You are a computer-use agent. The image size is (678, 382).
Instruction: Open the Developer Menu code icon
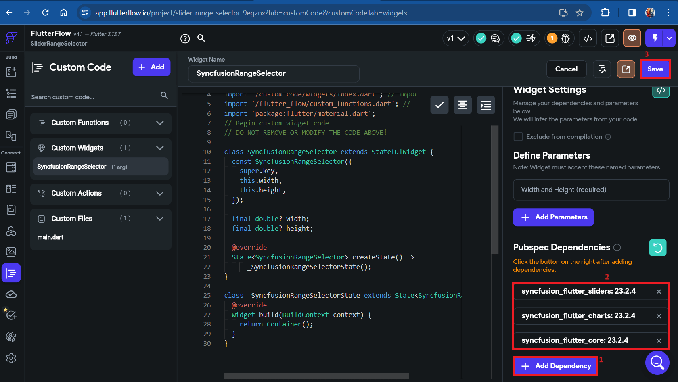tap(588, 38)
